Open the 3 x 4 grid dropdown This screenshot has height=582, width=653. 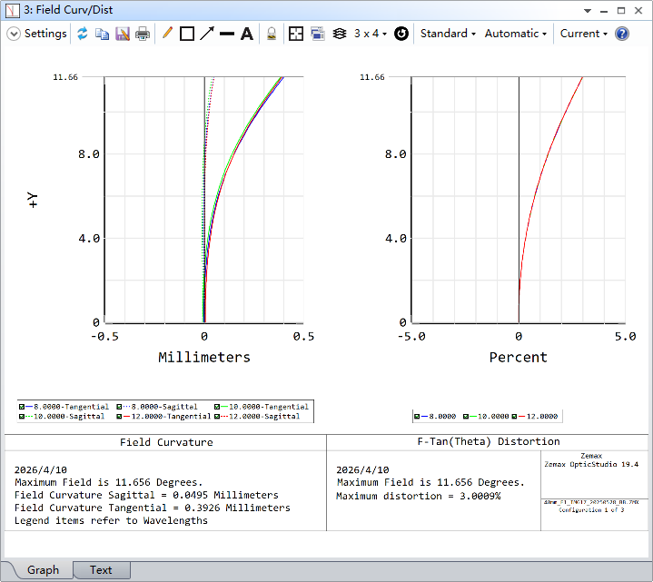[370, 34]
